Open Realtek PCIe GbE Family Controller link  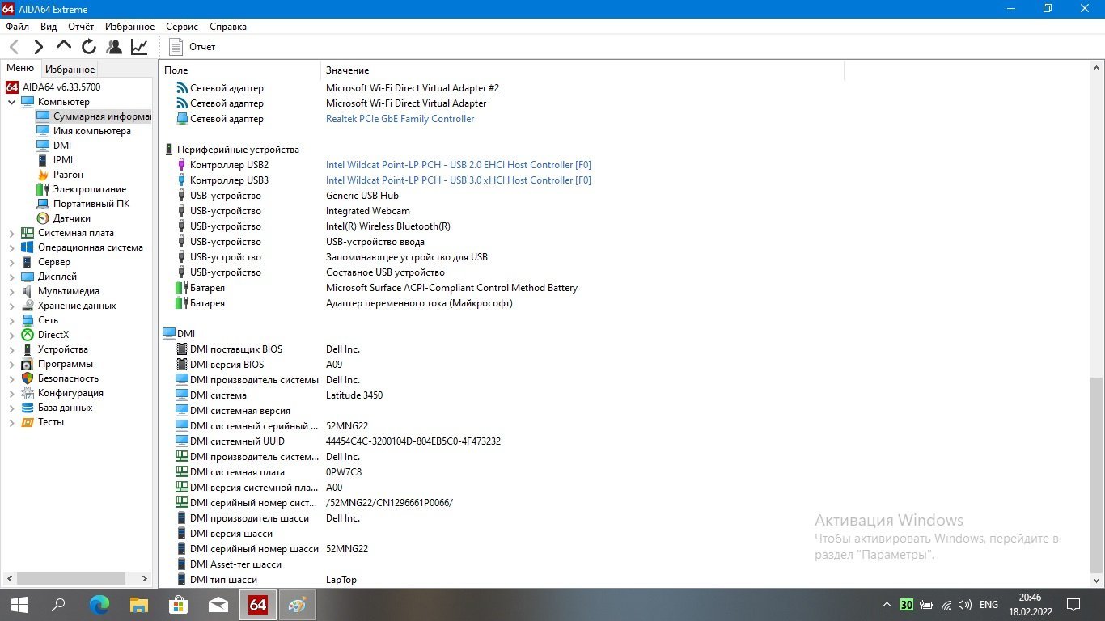click(x=400, y=119)
